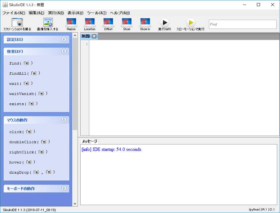
Task: Run the script with the black play button
Action: pos(165,22)
